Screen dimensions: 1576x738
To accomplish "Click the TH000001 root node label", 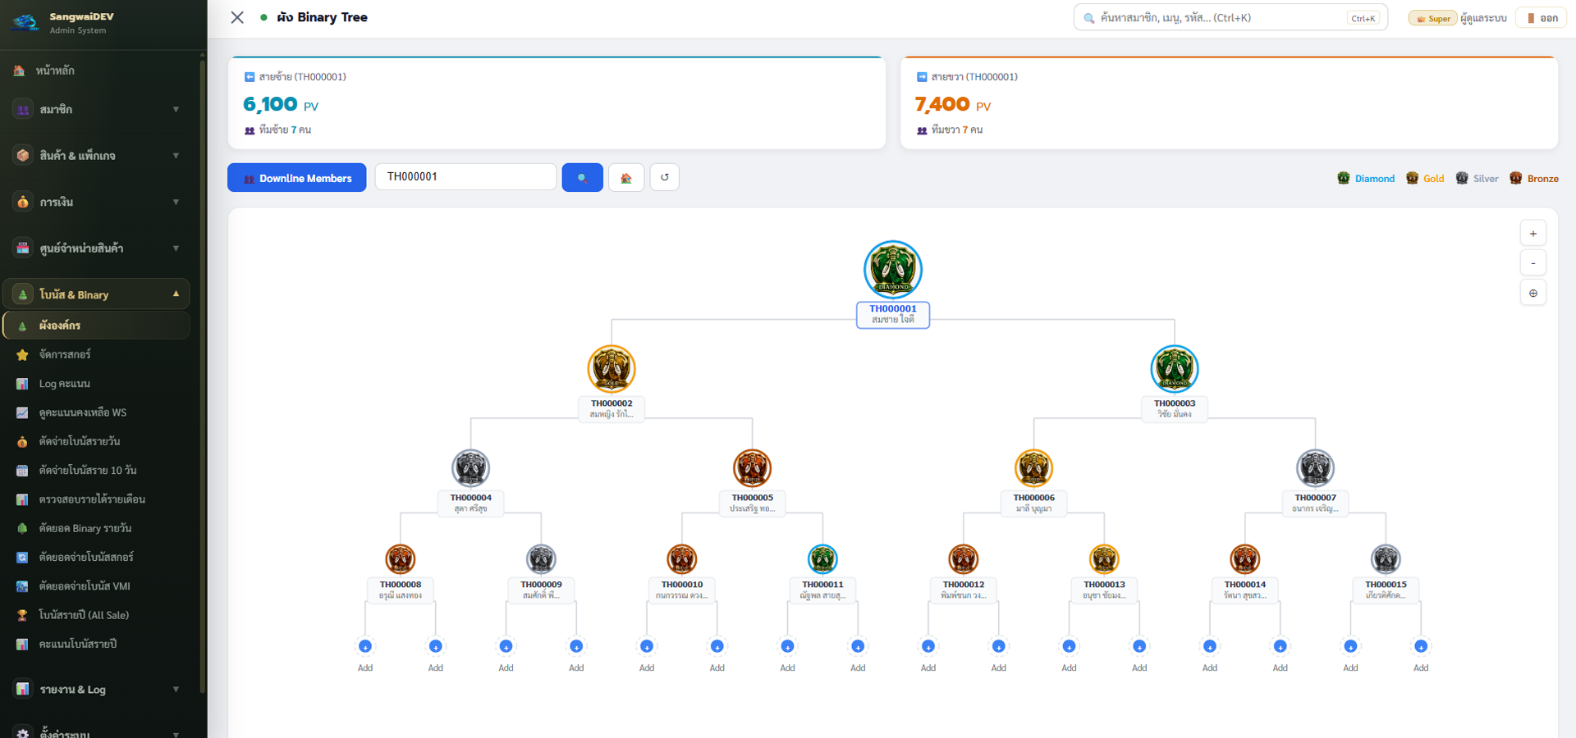I will [893, 315].
